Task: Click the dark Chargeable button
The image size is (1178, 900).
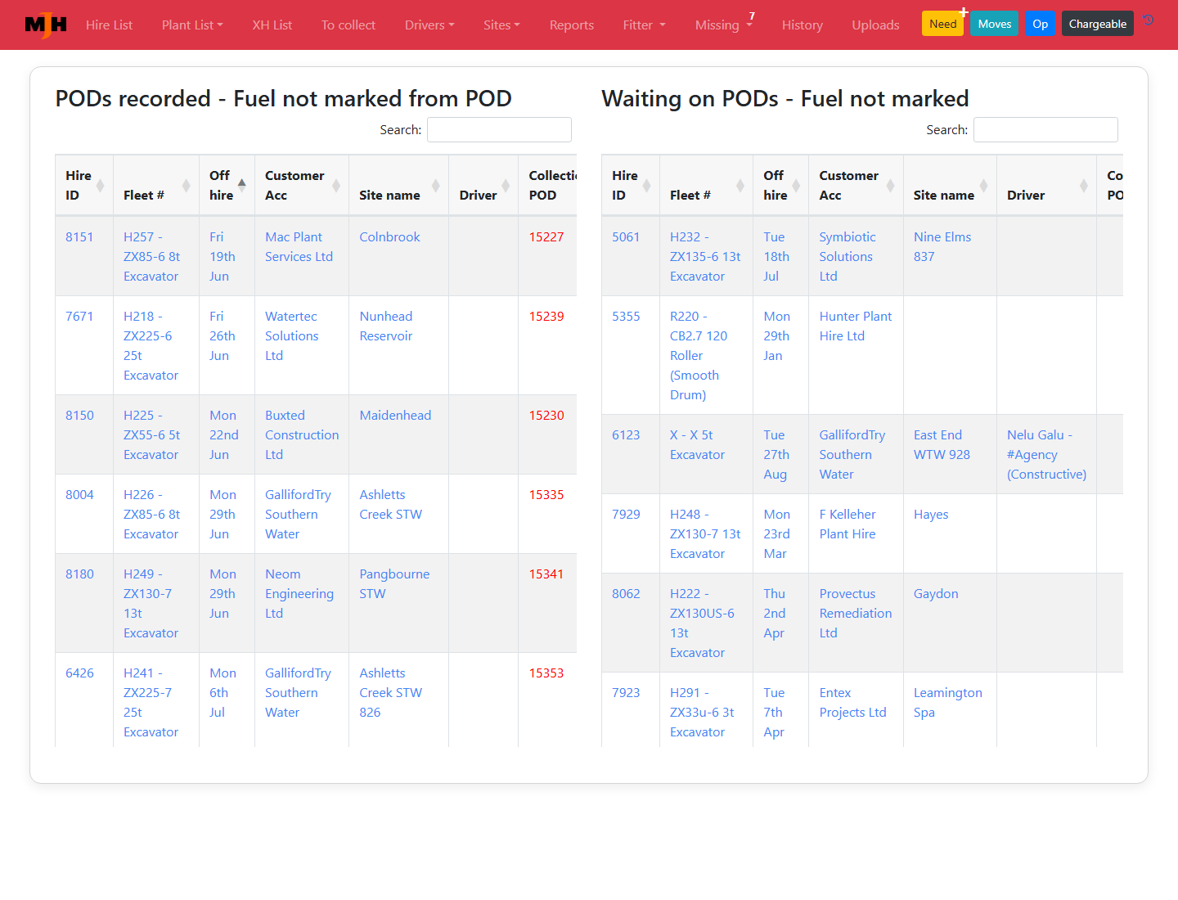Action: (1098, 24)
